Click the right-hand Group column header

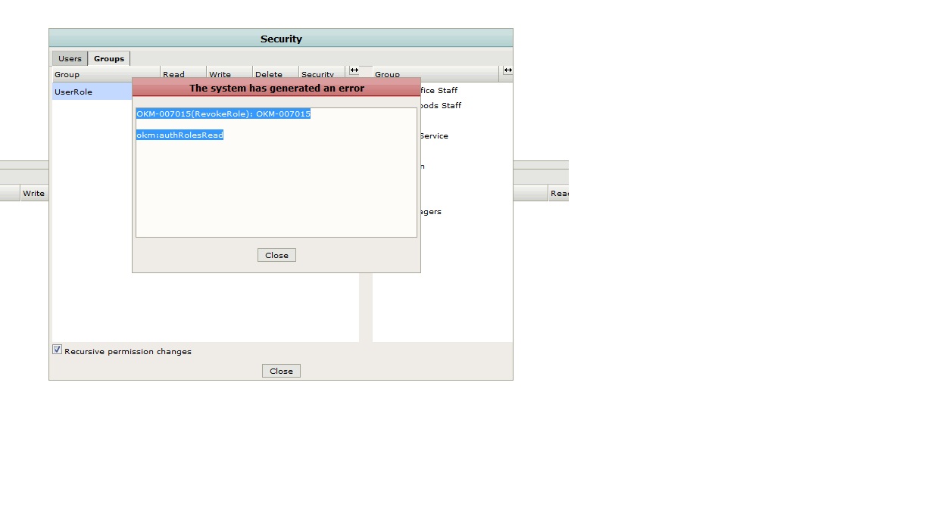(436, 75)
